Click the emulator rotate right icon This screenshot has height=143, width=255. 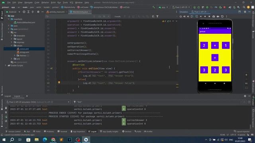pyautogui.click(x=196, y=17)
